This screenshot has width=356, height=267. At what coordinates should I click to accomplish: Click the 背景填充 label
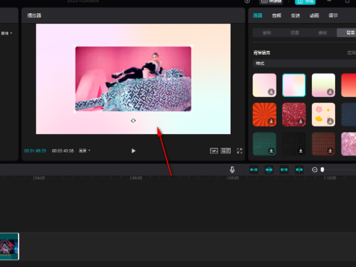(262, 53)
